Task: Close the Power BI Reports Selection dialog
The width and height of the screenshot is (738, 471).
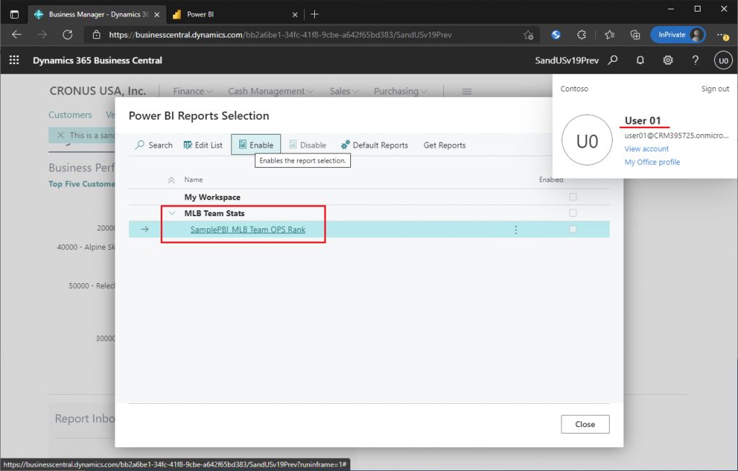Action: [585, 424]
